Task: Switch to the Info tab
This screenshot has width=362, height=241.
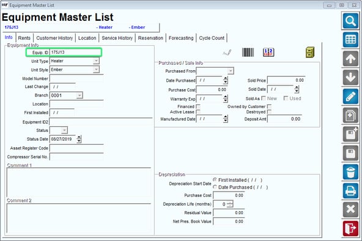Action: point(9,37)
